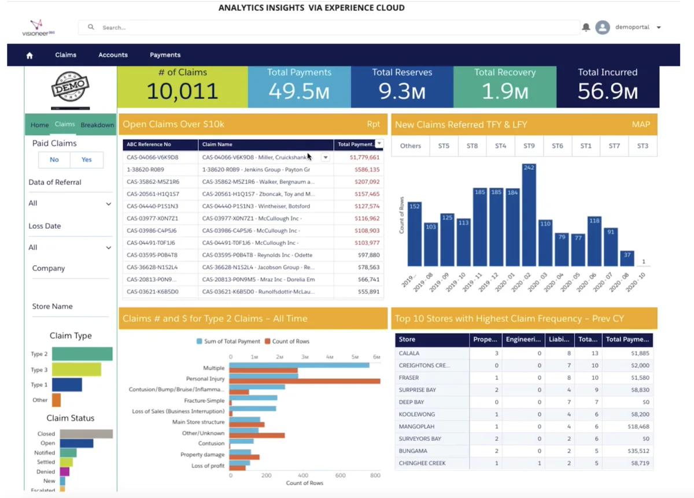The height and width of the screenshot is (498, 694).
Task: Click the Type 1 claim type bar
Action: coord(67,385)
